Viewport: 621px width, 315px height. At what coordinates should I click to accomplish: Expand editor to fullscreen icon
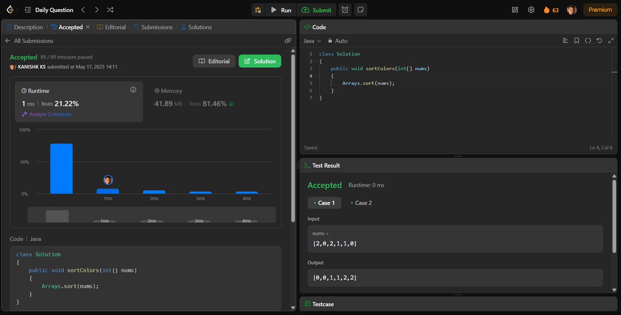(x=610, y=41)
